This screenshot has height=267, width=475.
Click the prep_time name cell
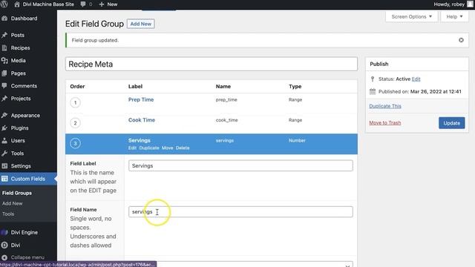click(x=226, y=99)
